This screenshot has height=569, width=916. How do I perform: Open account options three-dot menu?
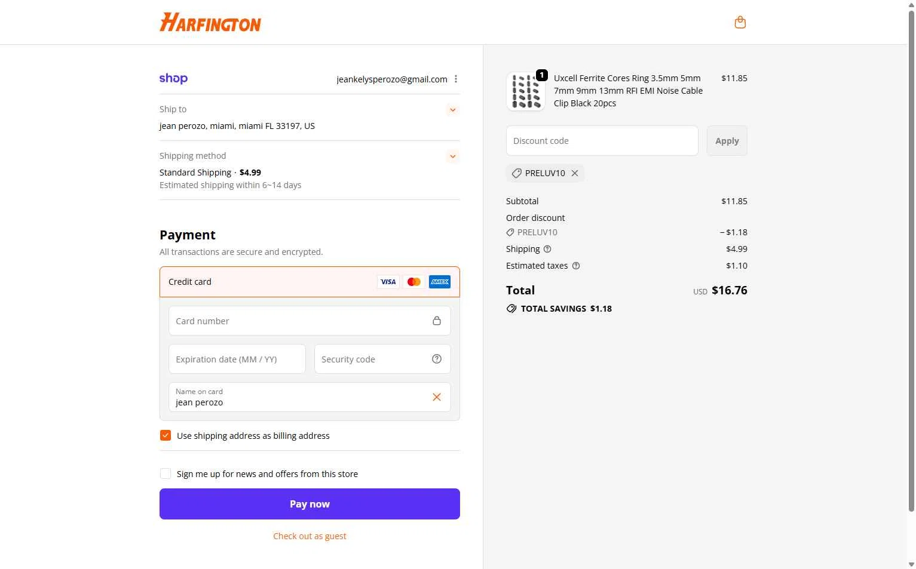456,79
